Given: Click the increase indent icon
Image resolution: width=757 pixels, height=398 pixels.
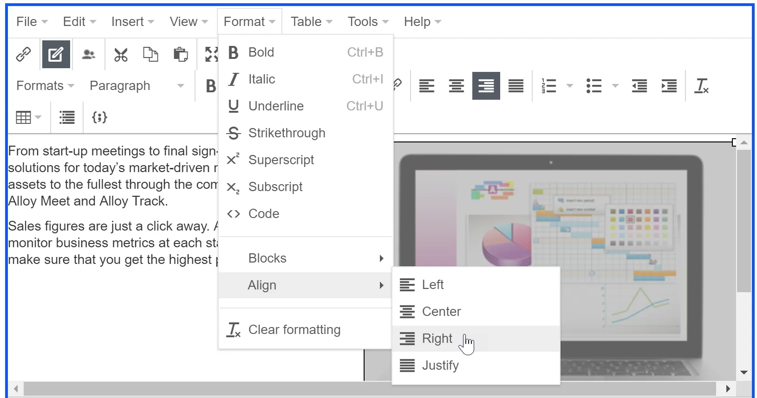Looking at the screenshot, I should coord(669,86).
